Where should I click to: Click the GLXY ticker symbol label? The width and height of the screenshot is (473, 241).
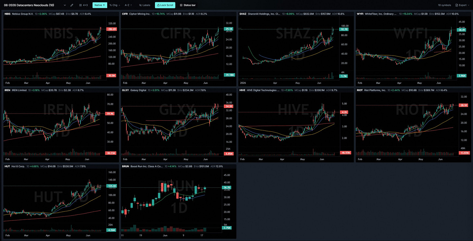[125, 90]
